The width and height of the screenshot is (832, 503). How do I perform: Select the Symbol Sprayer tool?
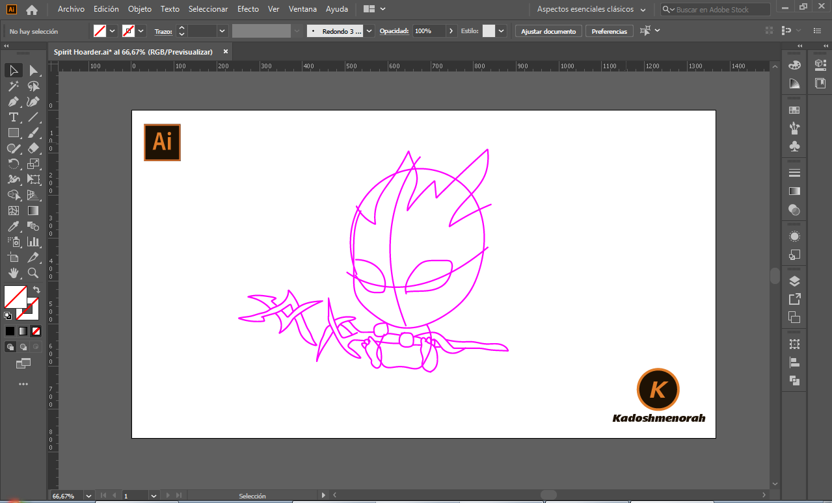(x=14, y=242)
